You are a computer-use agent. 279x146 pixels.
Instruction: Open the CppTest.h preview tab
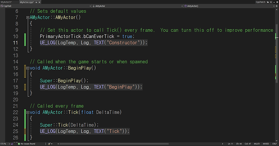(260, 2)
